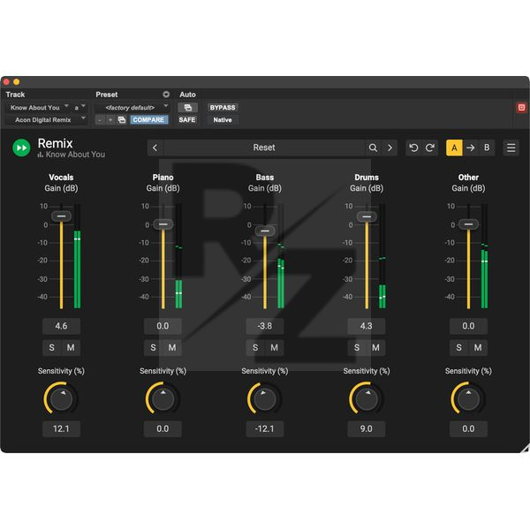Open the factory default preset dropdown
This screenshot has width=530, height=530.
coord(132,108)
